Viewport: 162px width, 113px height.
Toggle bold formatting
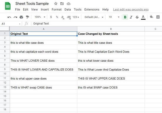(125, 17)
